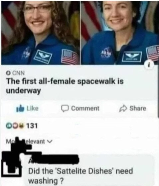Click the Share button label
159x186 pixels.
click(138, 108)
